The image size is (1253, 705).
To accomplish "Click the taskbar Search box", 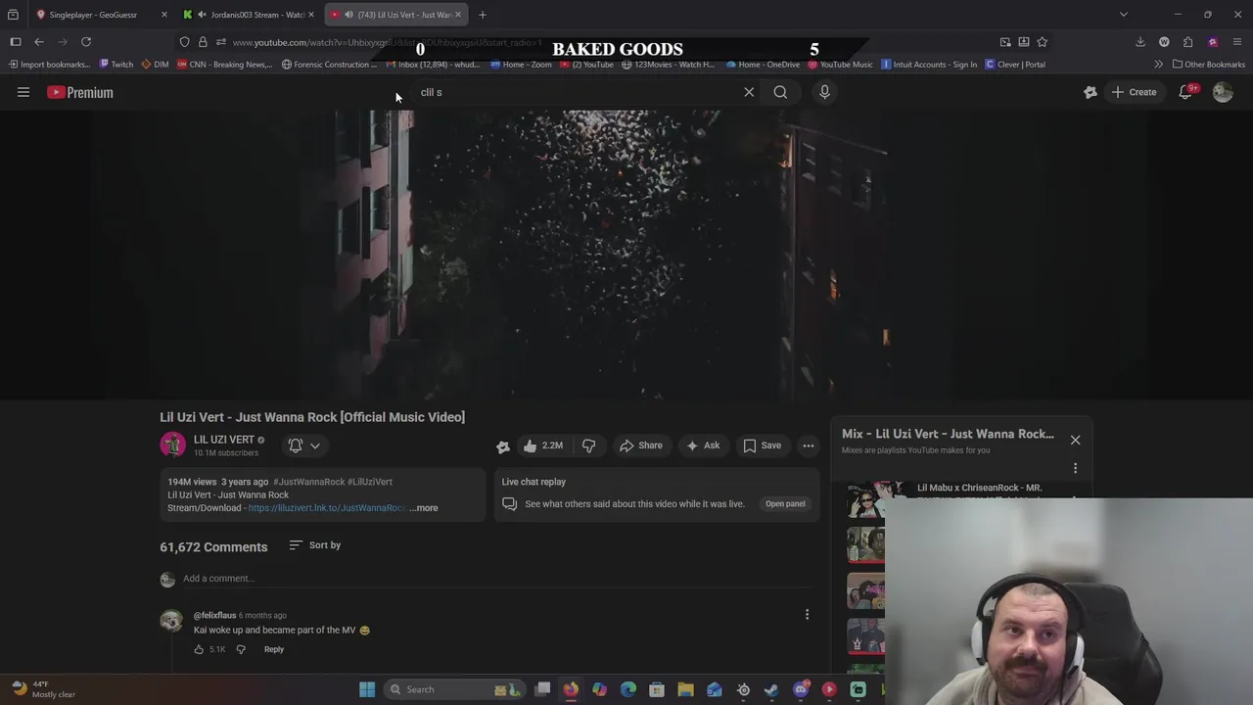I will tap(453, 689).
